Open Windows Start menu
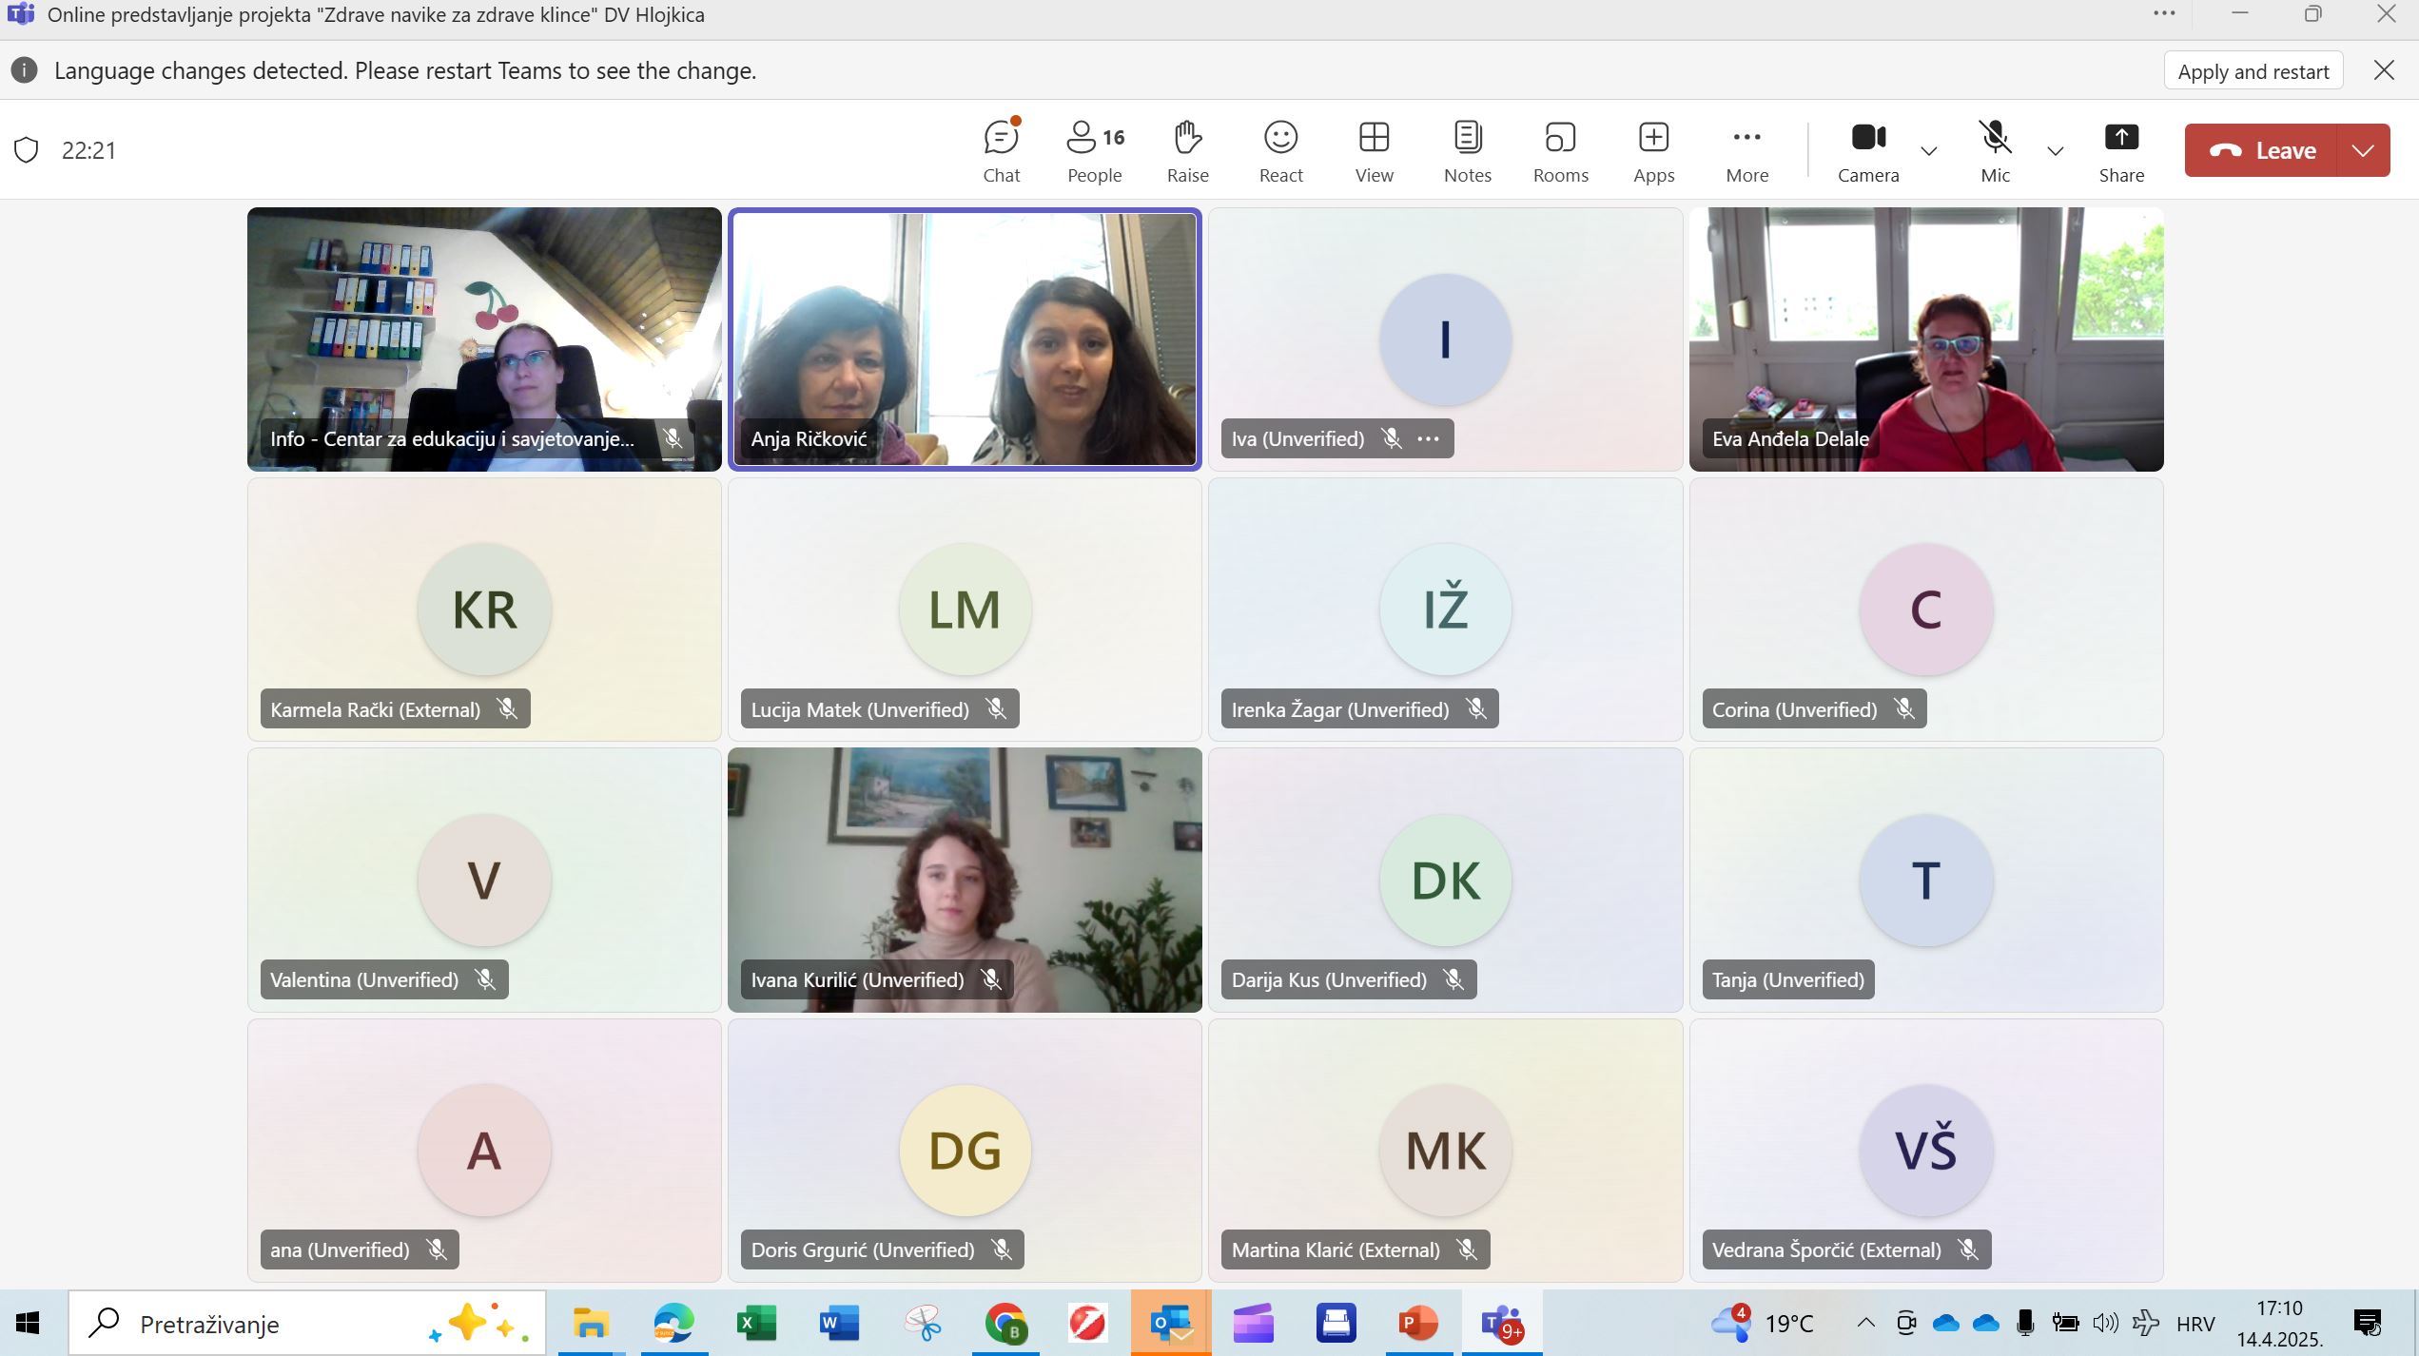2419x1356 pixels. 28,1323
